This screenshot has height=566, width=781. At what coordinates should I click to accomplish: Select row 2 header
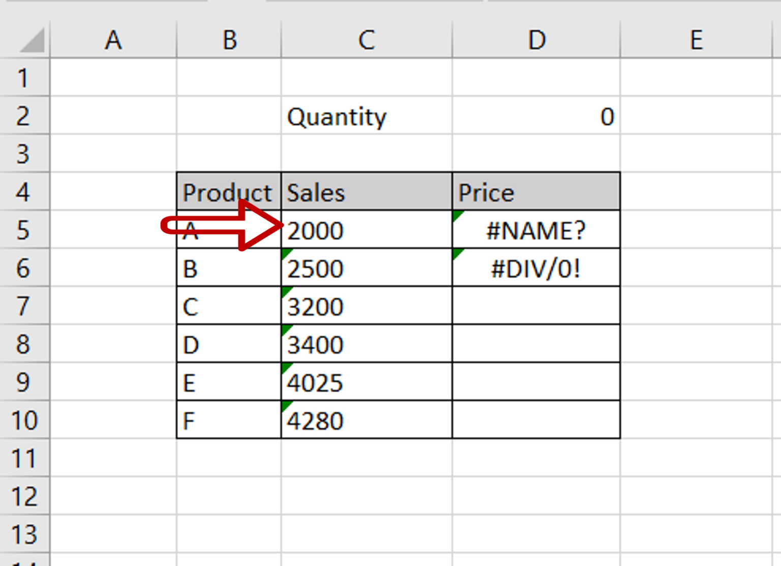click(x=24, y=116)
